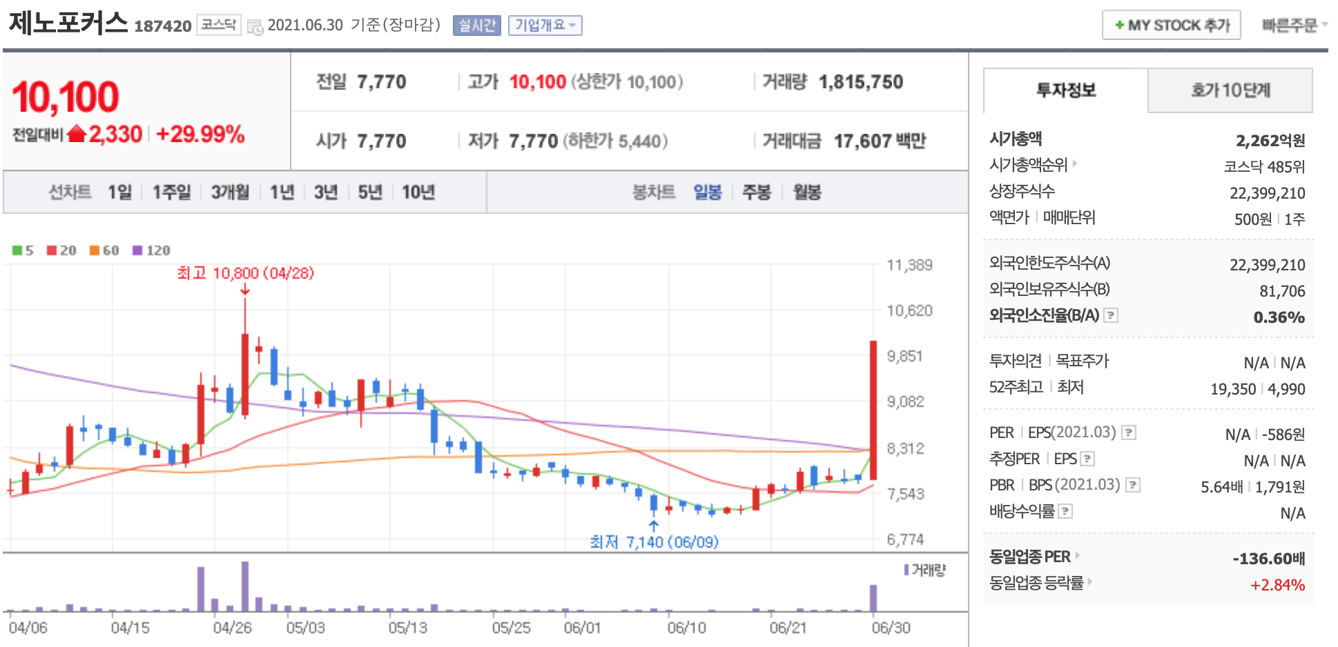Click the orange 60-day moving average legend

[104, 250]
